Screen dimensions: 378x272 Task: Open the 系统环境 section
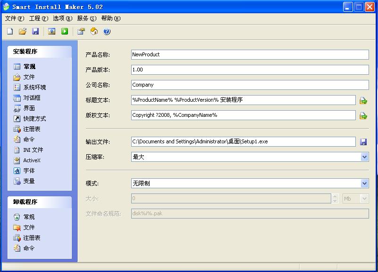click(x=30, y=87)
